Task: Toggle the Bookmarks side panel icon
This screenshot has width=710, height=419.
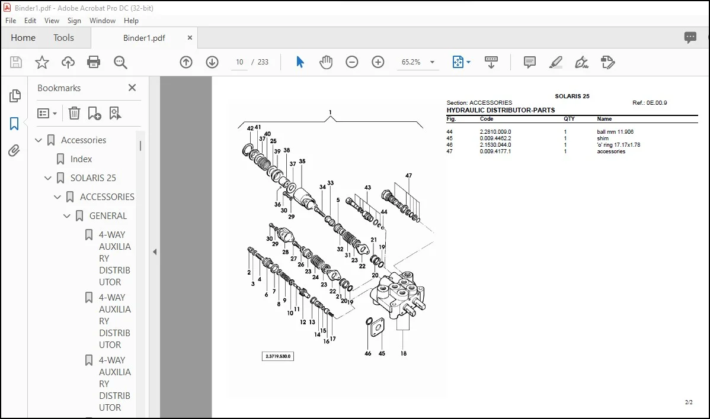Action: pos(14,124)
